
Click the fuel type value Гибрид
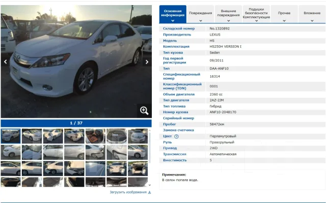(x=215, y=106)
